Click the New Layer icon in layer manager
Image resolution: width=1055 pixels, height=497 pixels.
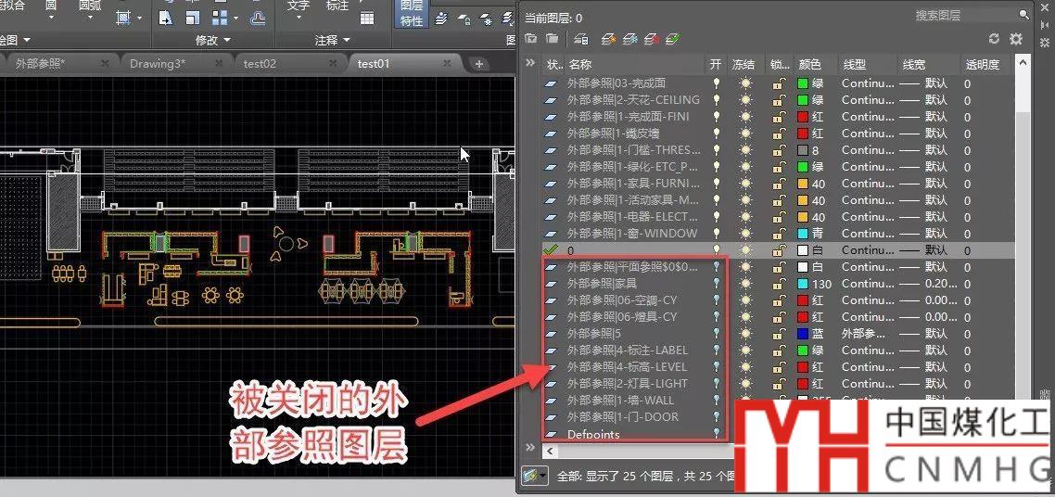[608, 39]
